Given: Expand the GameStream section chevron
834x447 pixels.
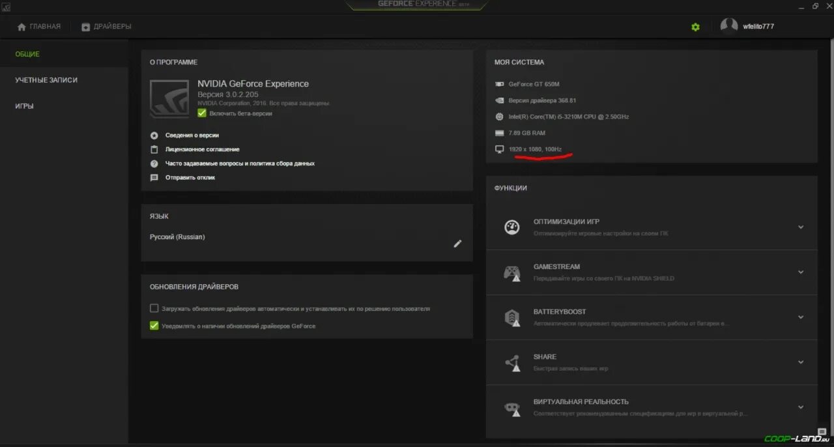Looking at the screenshot, I should (801, 272).
